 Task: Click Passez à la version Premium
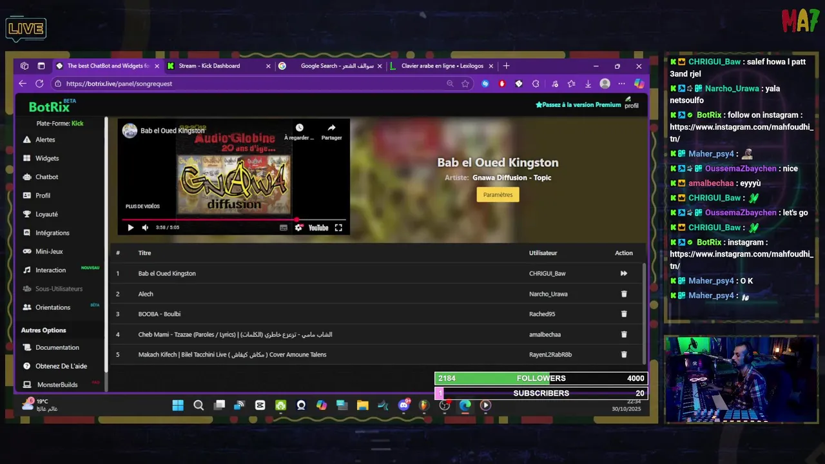click(578, 104)
